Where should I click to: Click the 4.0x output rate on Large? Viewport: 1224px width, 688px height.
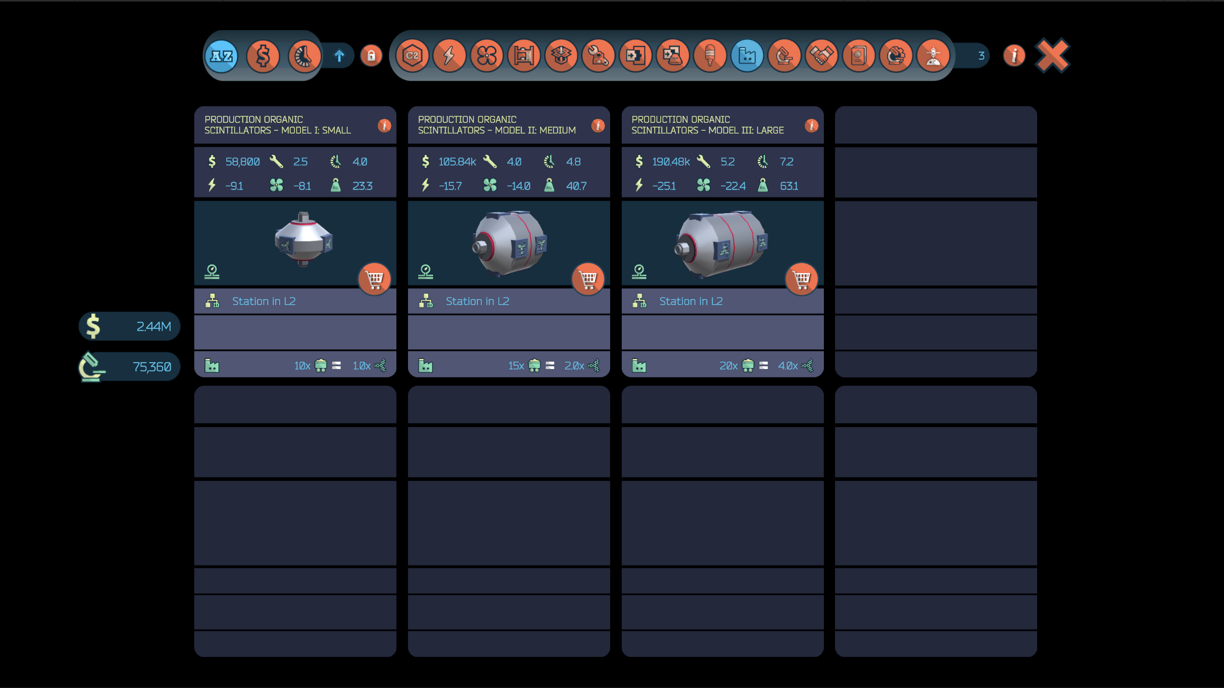[788, 365]
